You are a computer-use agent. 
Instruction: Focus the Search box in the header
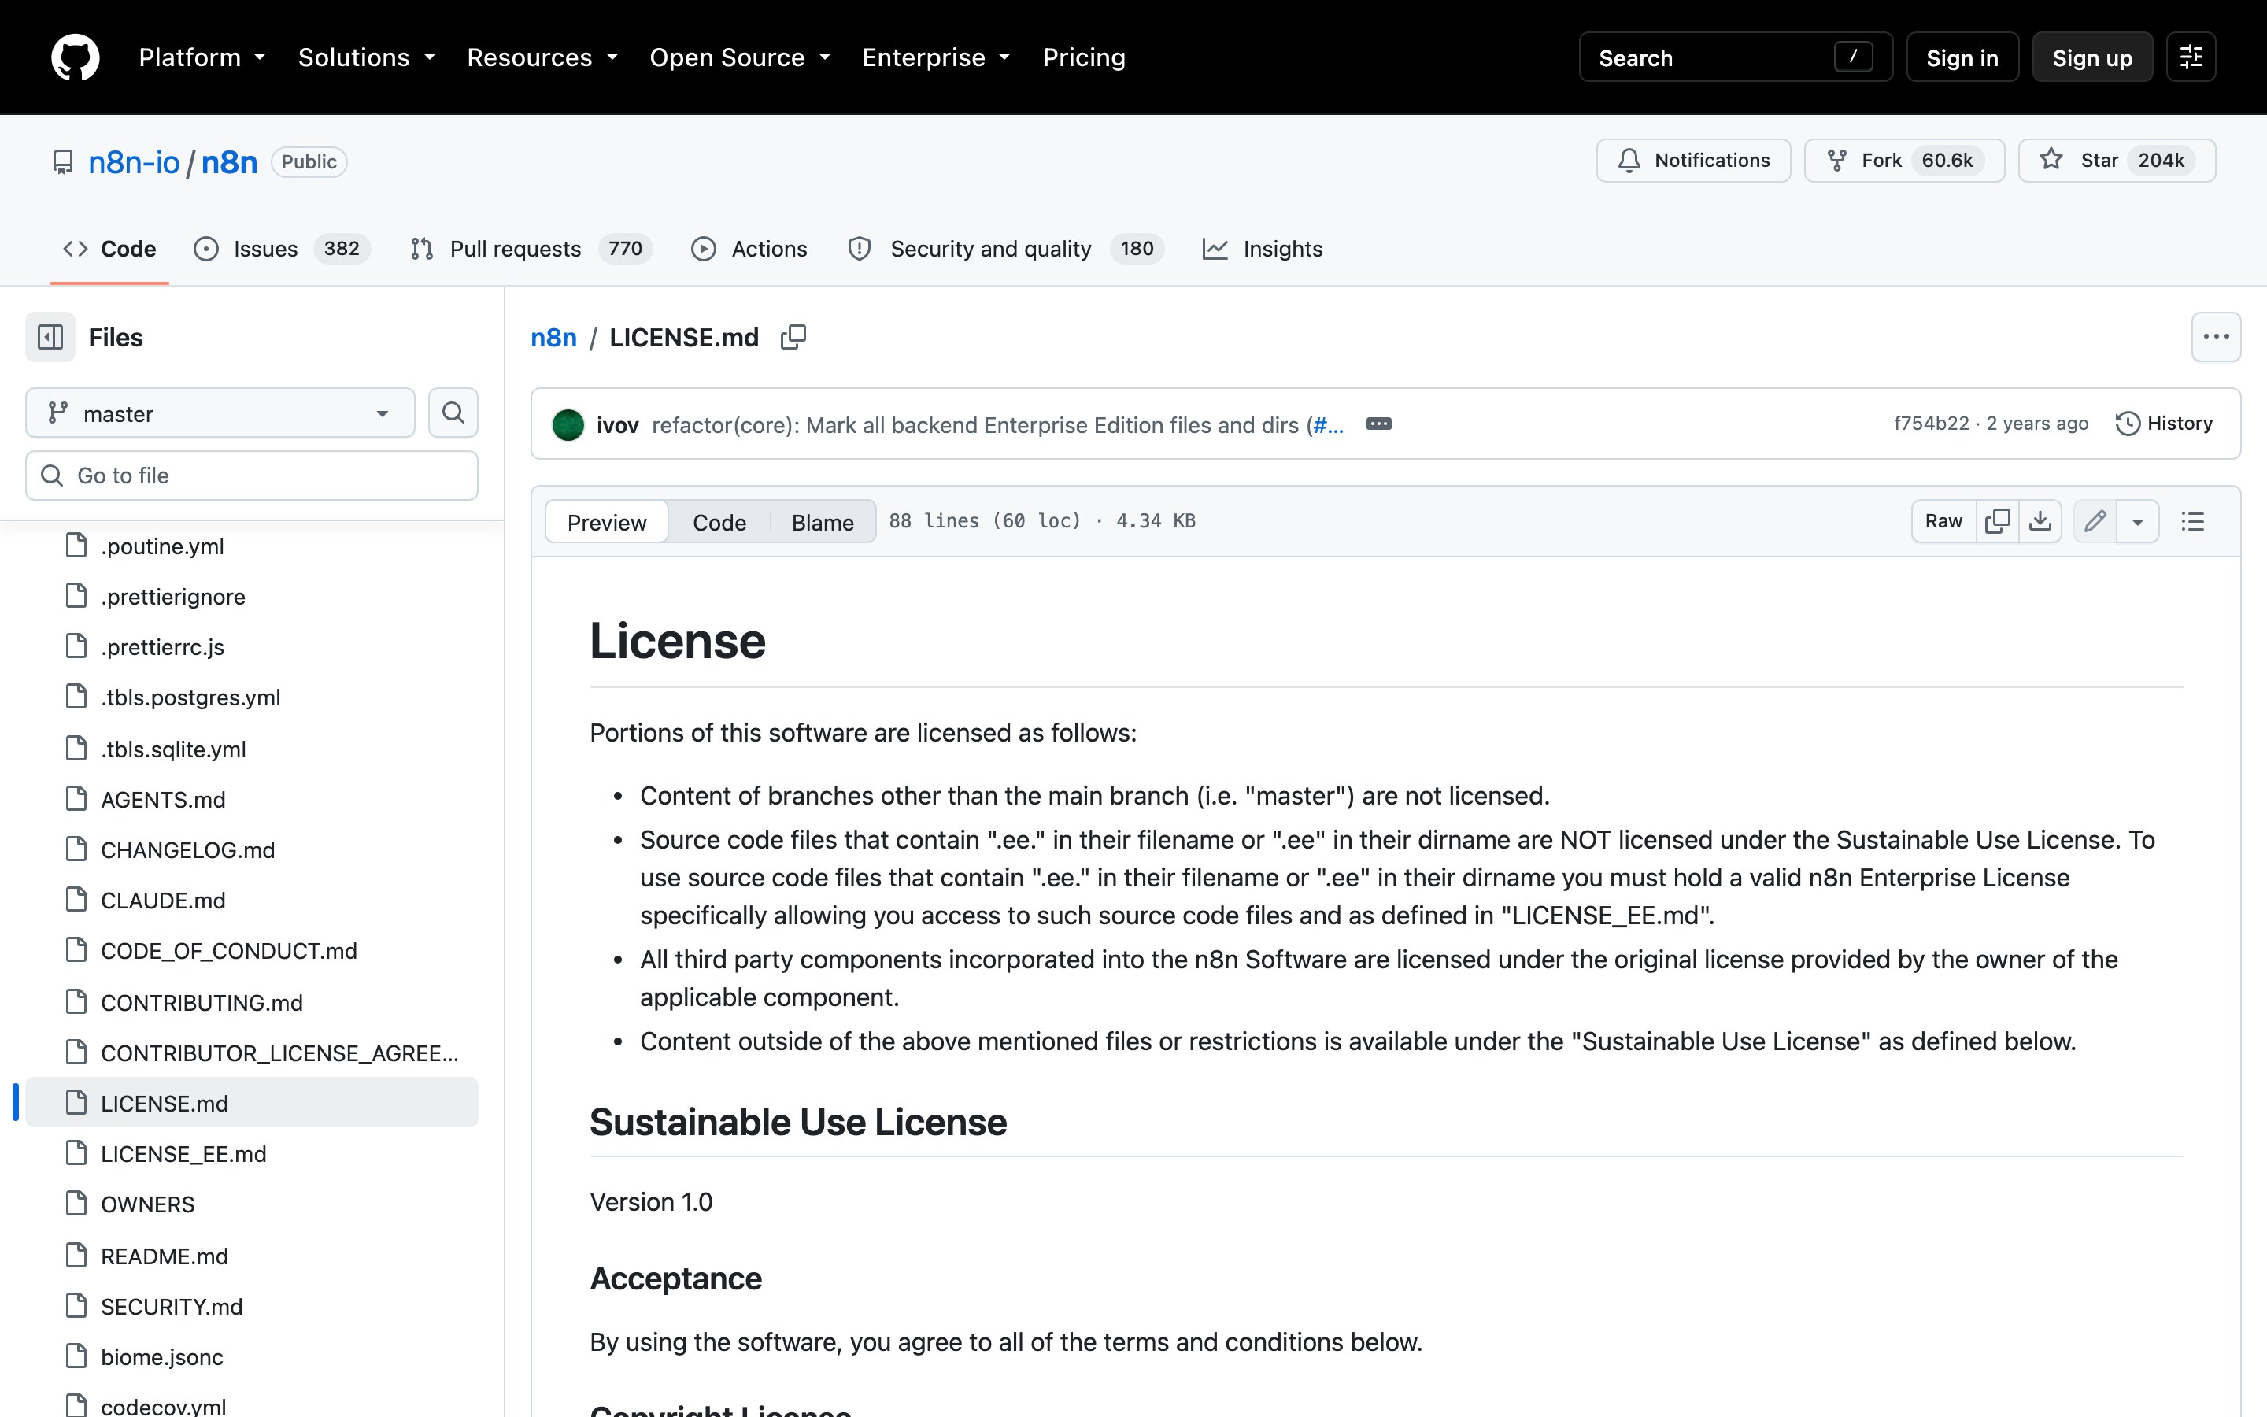(1735, 57)
